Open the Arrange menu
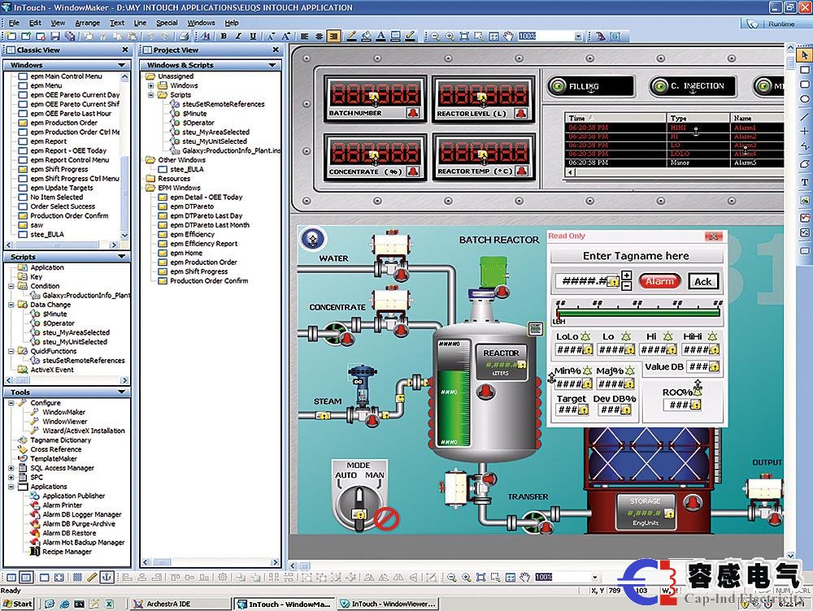Screen dimensions: 813x611 [x=87, y=23]
